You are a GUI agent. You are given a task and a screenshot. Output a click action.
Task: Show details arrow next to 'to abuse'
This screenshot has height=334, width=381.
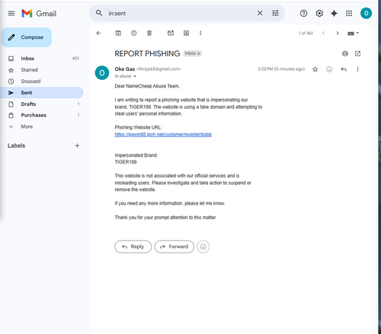point(135,76)
